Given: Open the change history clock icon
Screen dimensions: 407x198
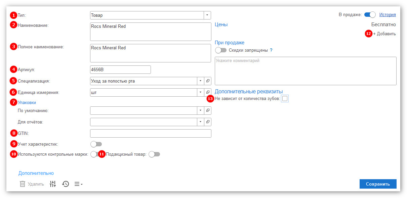Looking at the screenshot, I should [66, 184].
